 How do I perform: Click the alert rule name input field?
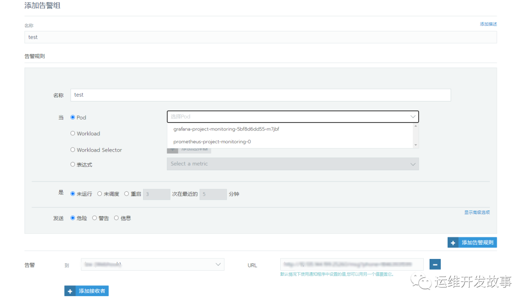(x=261, y=95)
